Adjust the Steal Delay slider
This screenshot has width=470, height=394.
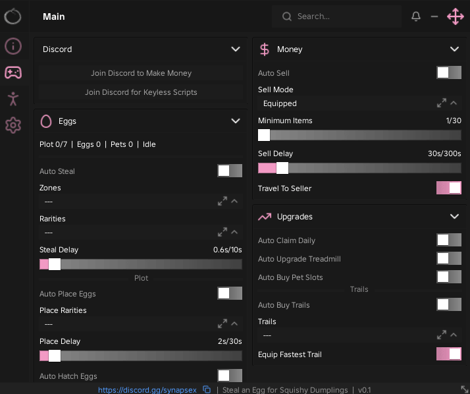[141, 264]
